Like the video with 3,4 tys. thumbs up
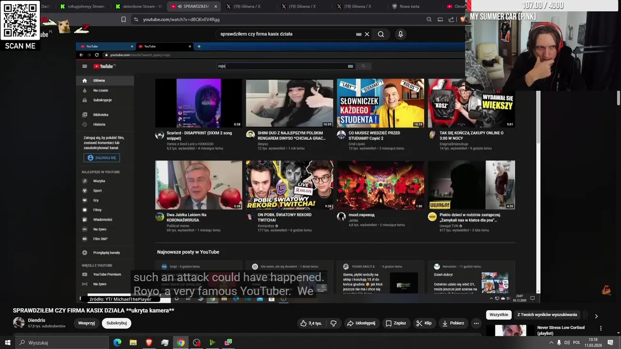 point(311,323)
